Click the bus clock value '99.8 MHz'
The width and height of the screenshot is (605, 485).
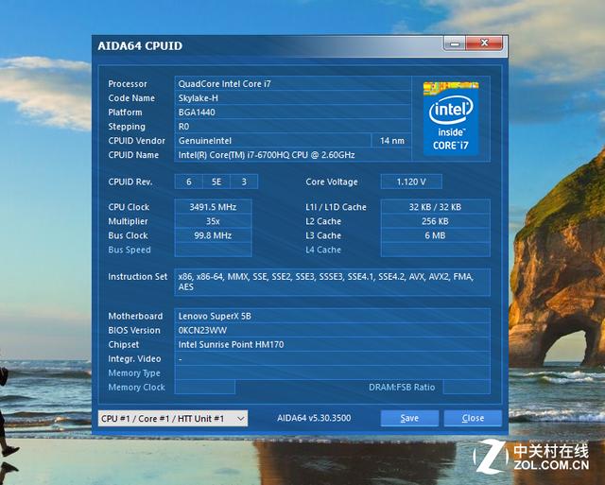click(x=213, y=235)
